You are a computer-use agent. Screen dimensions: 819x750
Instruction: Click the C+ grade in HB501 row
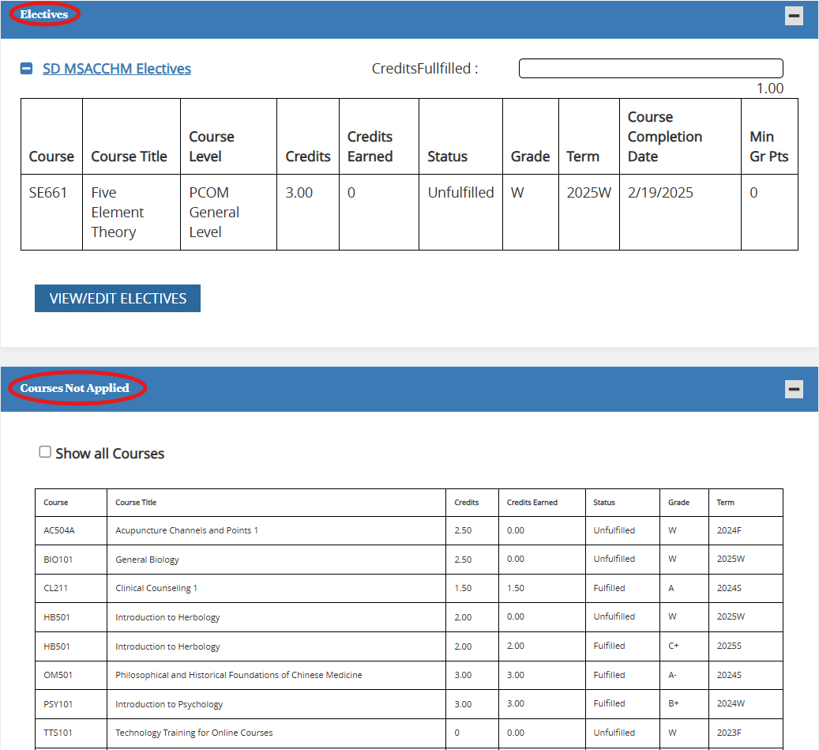pyautogui.click(x=674, y=646)
